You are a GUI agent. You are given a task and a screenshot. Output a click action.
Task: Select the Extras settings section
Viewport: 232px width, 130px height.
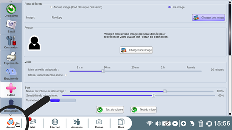coord(11,90)
